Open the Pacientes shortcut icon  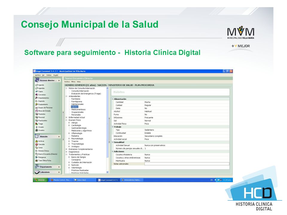click(36, 114)
